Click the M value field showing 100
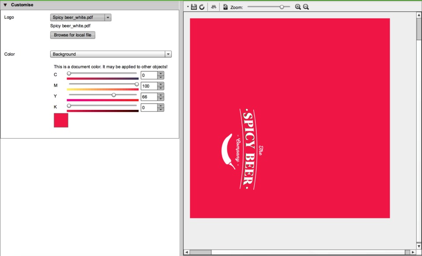422x256 pixels. point(149,86)
